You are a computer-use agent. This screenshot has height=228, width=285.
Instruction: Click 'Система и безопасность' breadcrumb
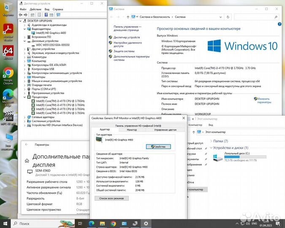pos(155,17)
